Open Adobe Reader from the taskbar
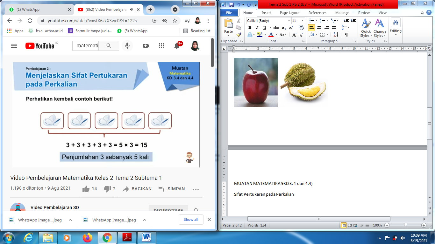The image size is (435, 244). (127, 238)
